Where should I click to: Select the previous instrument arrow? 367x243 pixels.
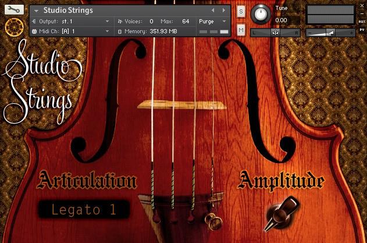coord(213,10)
